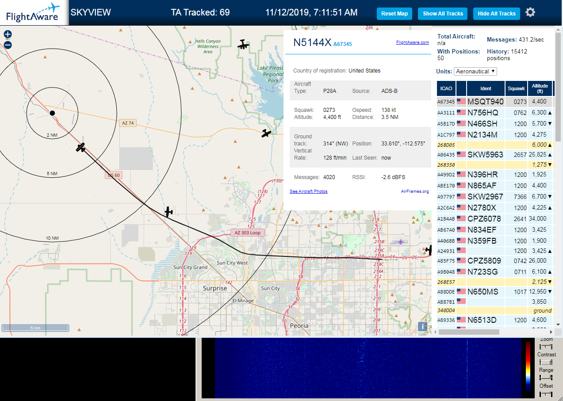Select the N834EF aircraft row
Screen dimensions: 563x401
click(495, 230)
